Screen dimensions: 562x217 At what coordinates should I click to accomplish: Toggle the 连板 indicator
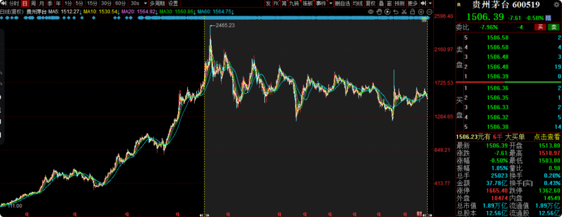pos(308,4)
